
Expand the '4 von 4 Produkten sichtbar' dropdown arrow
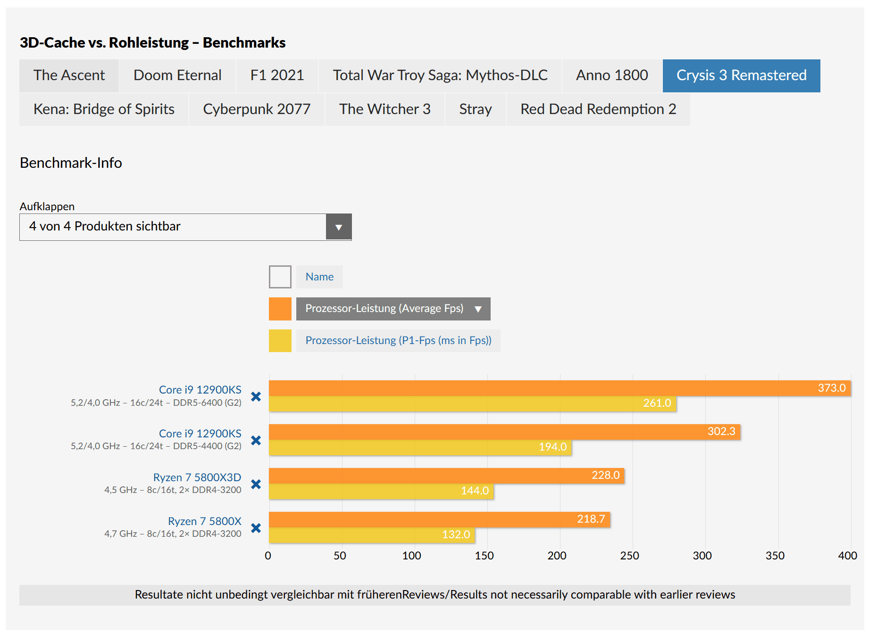[339, 227]
